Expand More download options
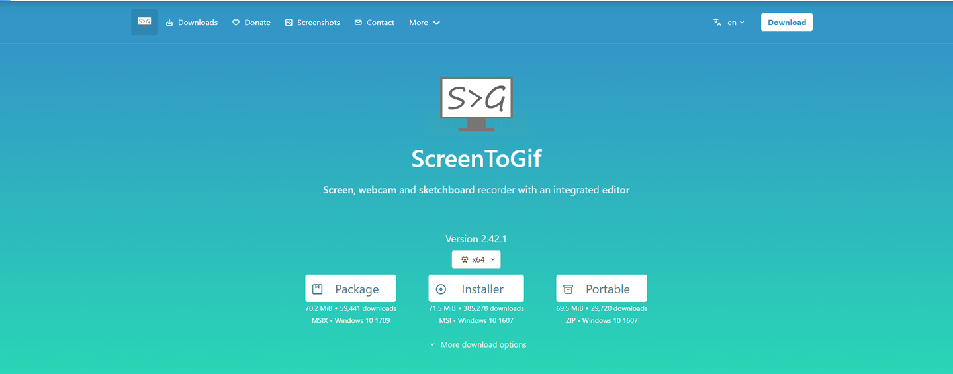Image resolution: width=953 pixels, height=374 pixels. pos(477,344)
